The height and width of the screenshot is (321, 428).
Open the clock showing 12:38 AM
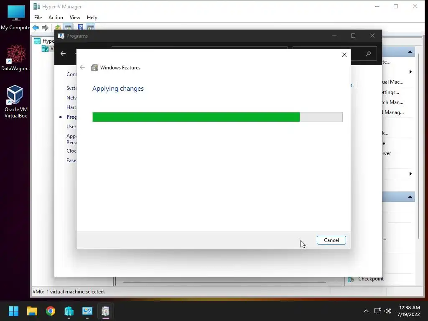pyautogui.click(x=409, y=311)
